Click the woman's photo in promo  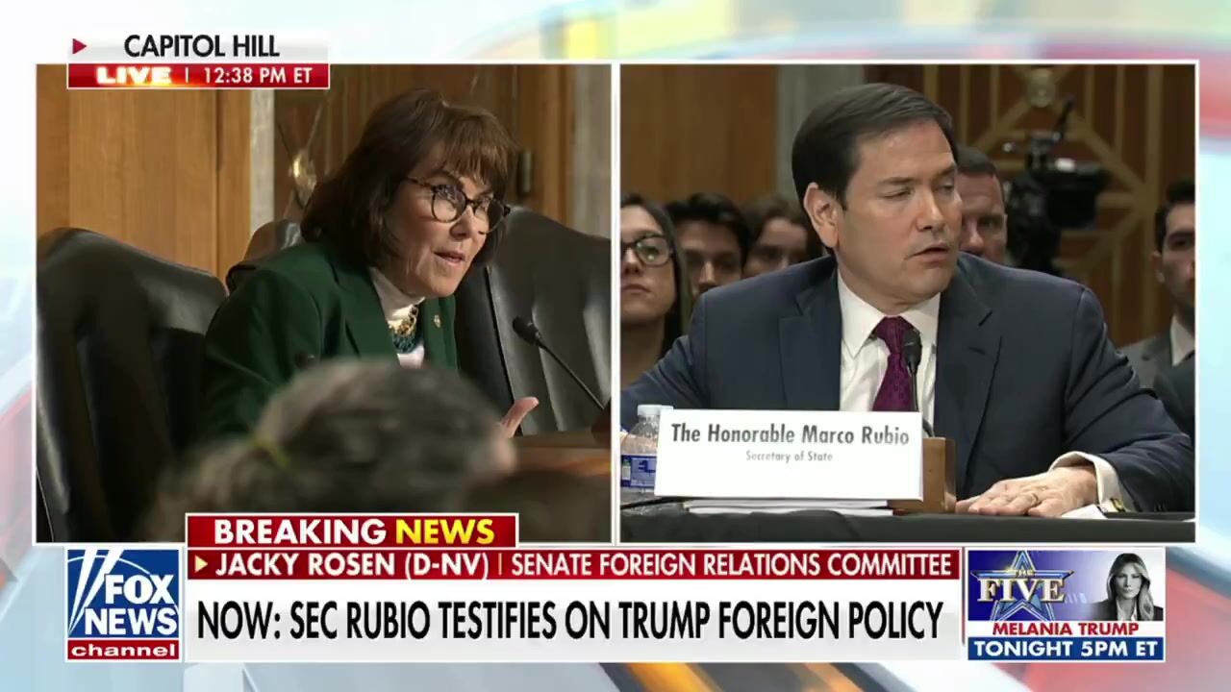click(1130, 587)
